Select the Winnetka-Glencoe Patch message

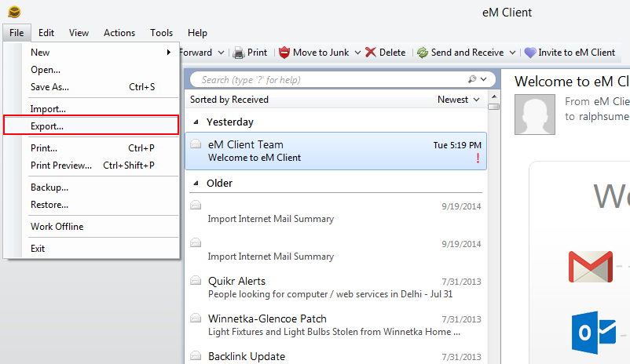336,325
